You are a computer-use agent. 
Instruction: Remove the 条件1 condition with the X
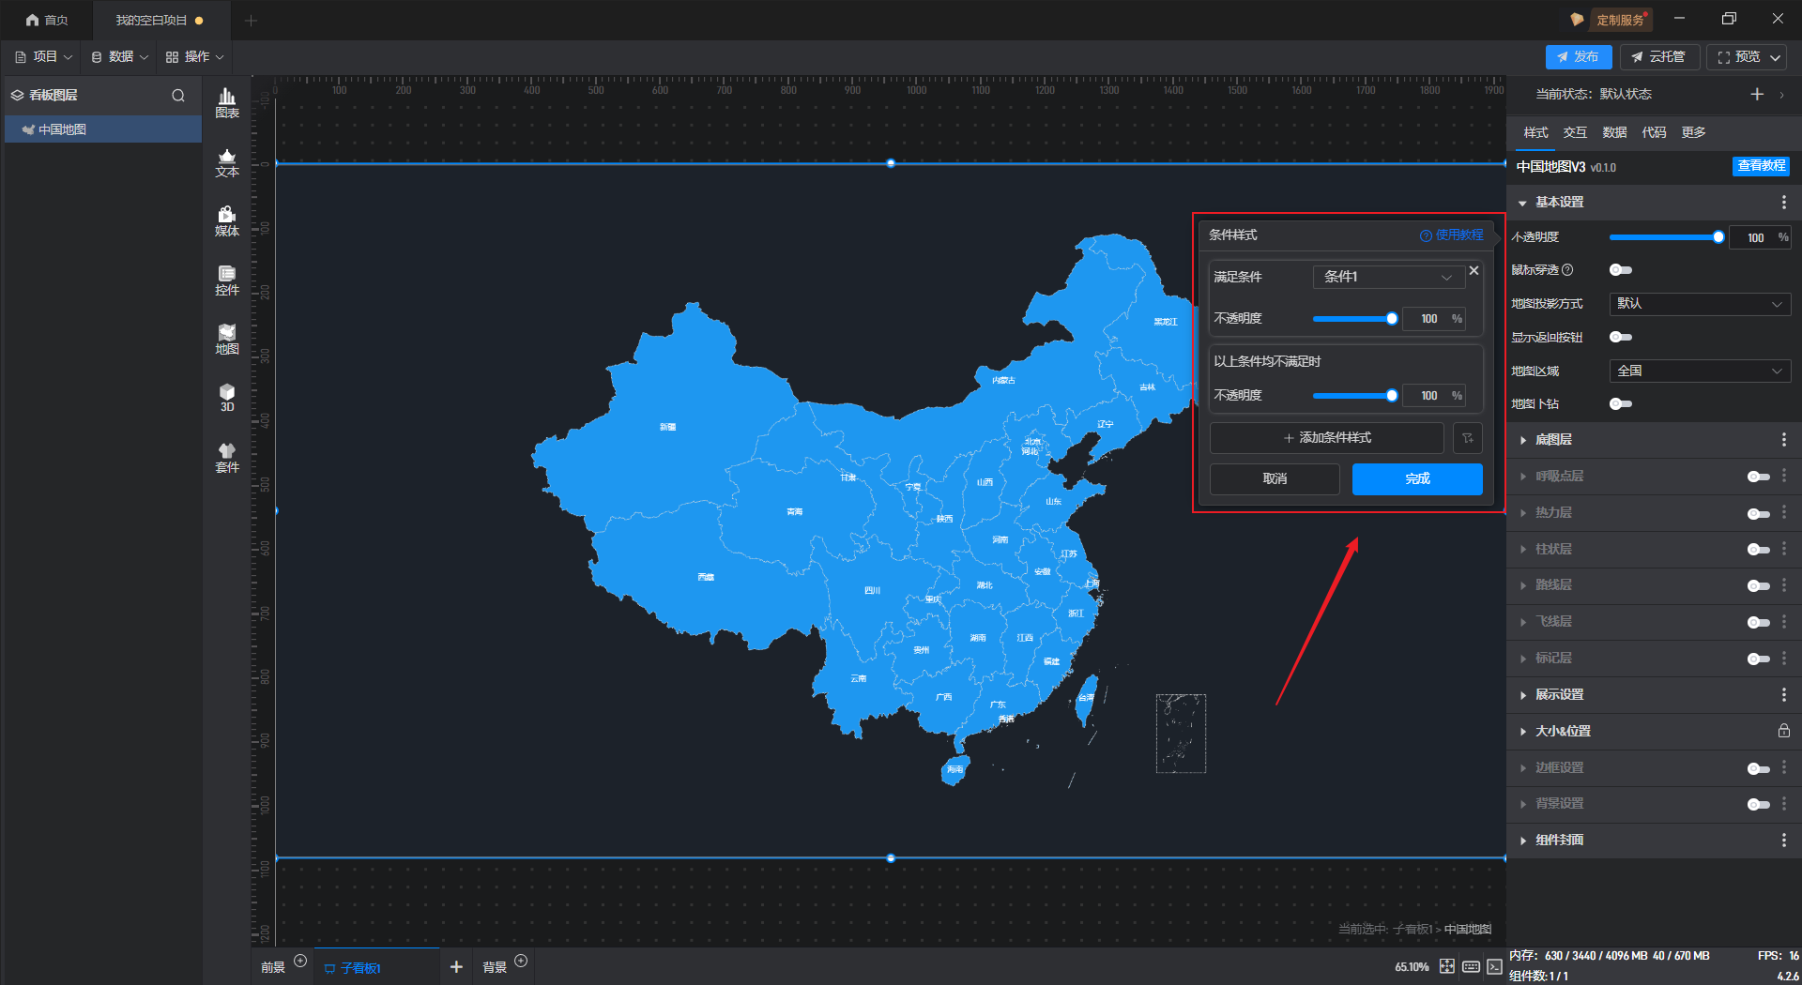pos(1474,270)
